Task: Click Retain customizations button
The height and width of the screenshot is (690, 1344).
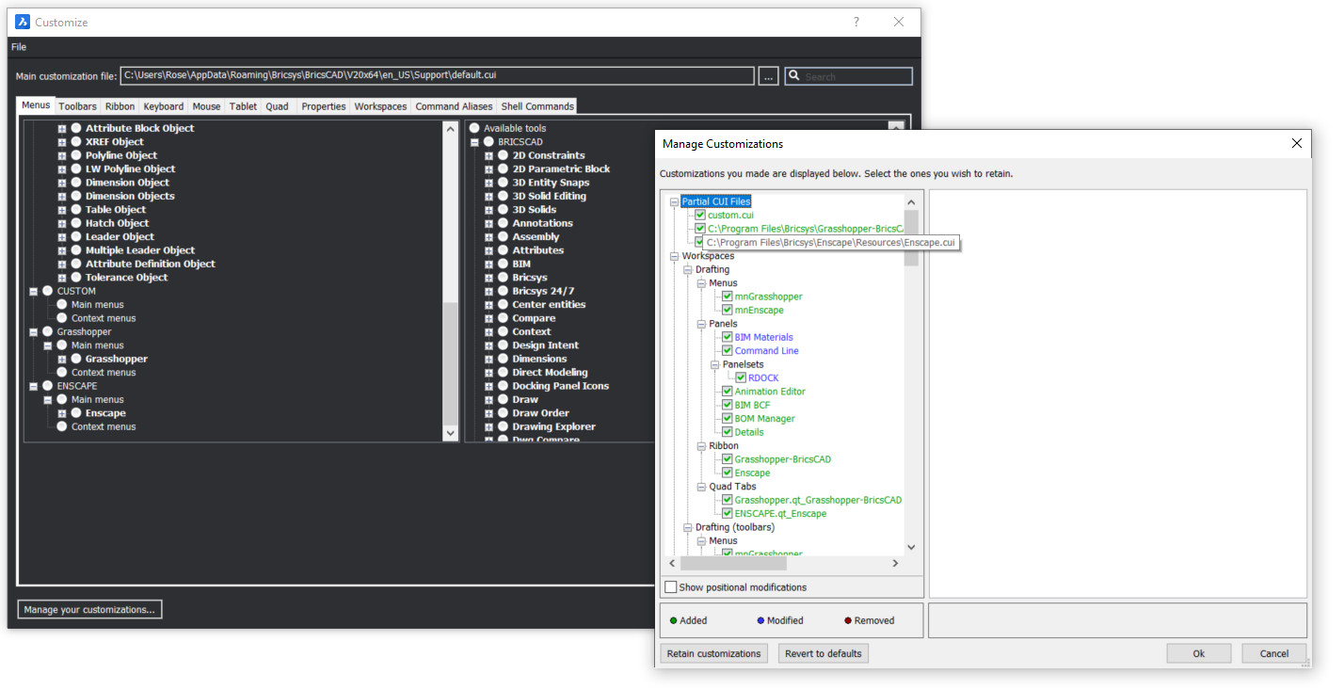Action: click(x=713, y=653)
